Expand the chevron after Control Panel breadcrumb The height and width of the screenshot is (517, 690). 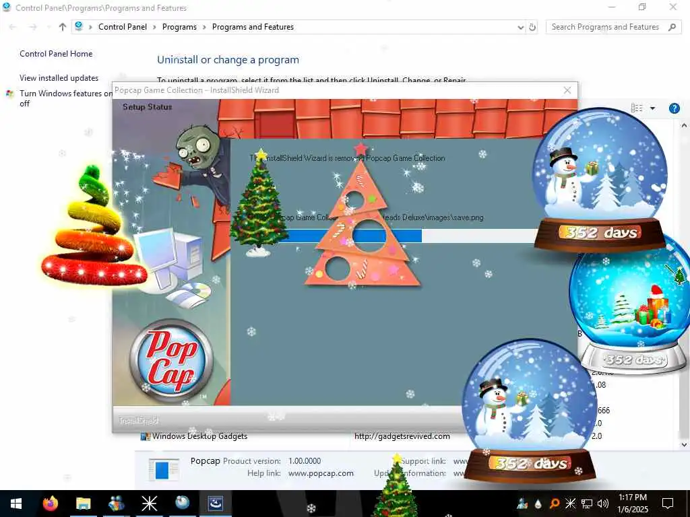tap(154, 27)
